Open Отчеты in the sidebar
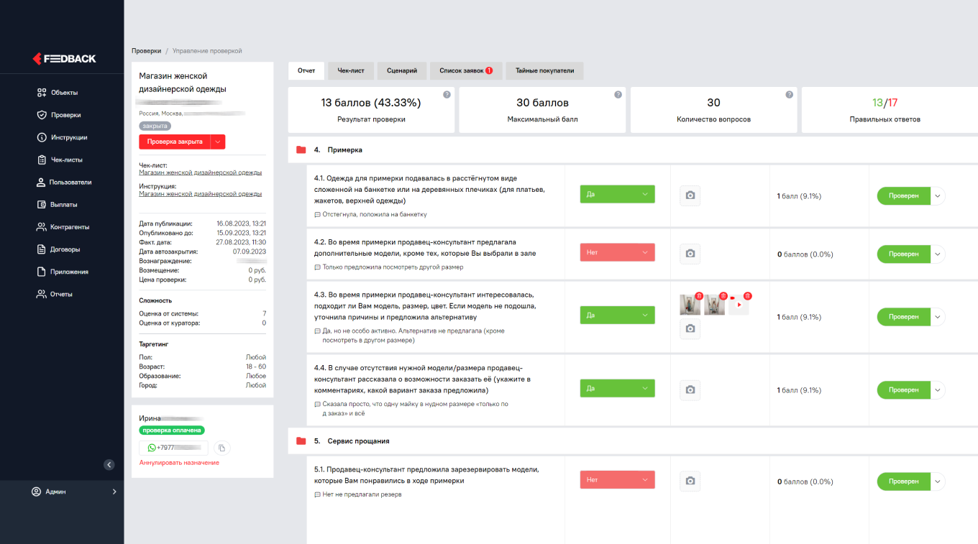978x544 pixels. 60,295
